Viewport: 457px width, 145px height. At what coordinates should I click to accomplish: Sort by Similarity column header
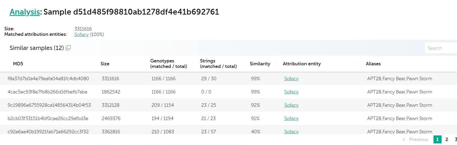(x=260, y=64)
